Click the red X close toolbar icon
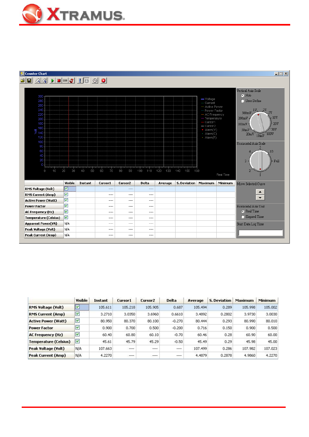309x437 pixels. 104,81
